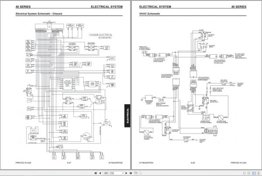Click 'ELECTRICAL SYSTEM' header on left page
The width and height of the screenshot is (262, 176).
pyautogui.click(x=107, y=7)
